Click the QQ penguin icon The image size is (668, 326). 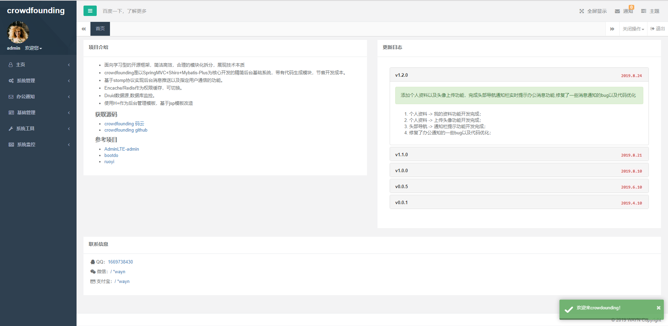[93, 262]
